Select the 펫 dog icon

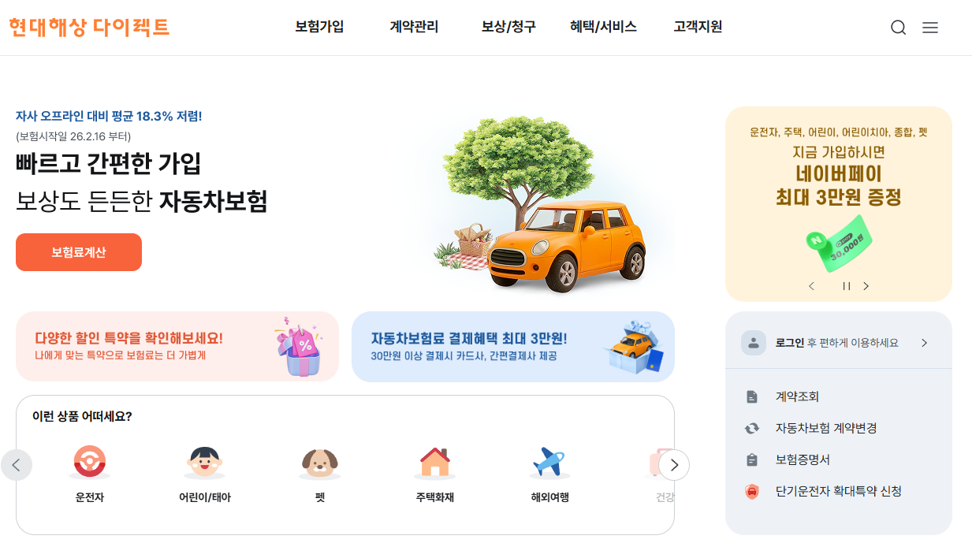pos(319,463)
